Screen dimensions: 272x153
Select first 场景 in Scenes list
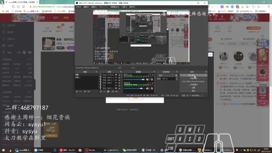86,75
